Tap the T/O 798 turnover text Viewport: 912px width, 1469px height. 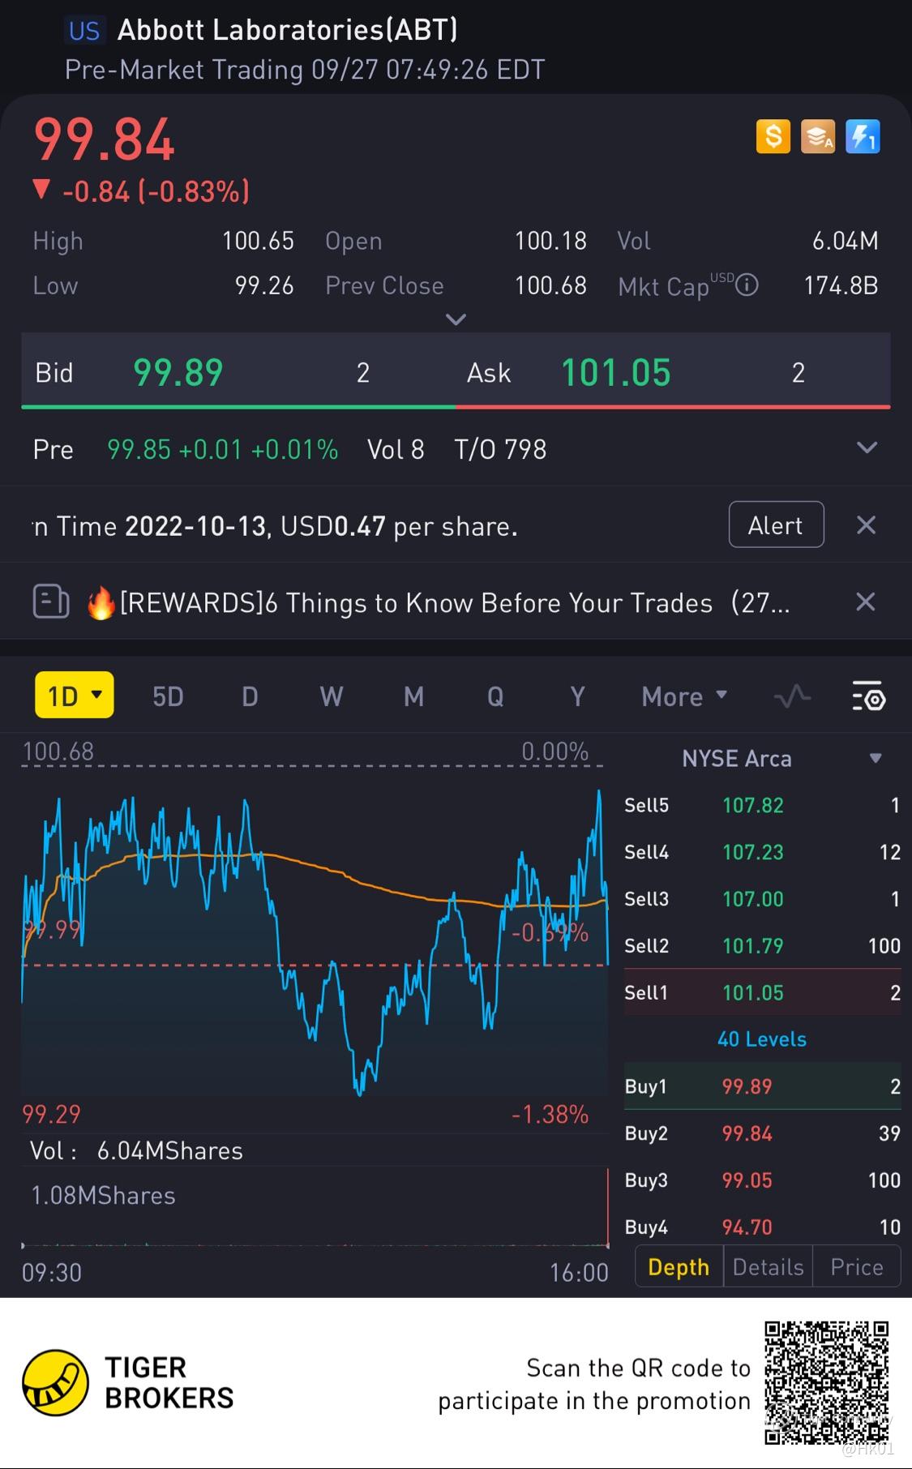pos(500,449)
